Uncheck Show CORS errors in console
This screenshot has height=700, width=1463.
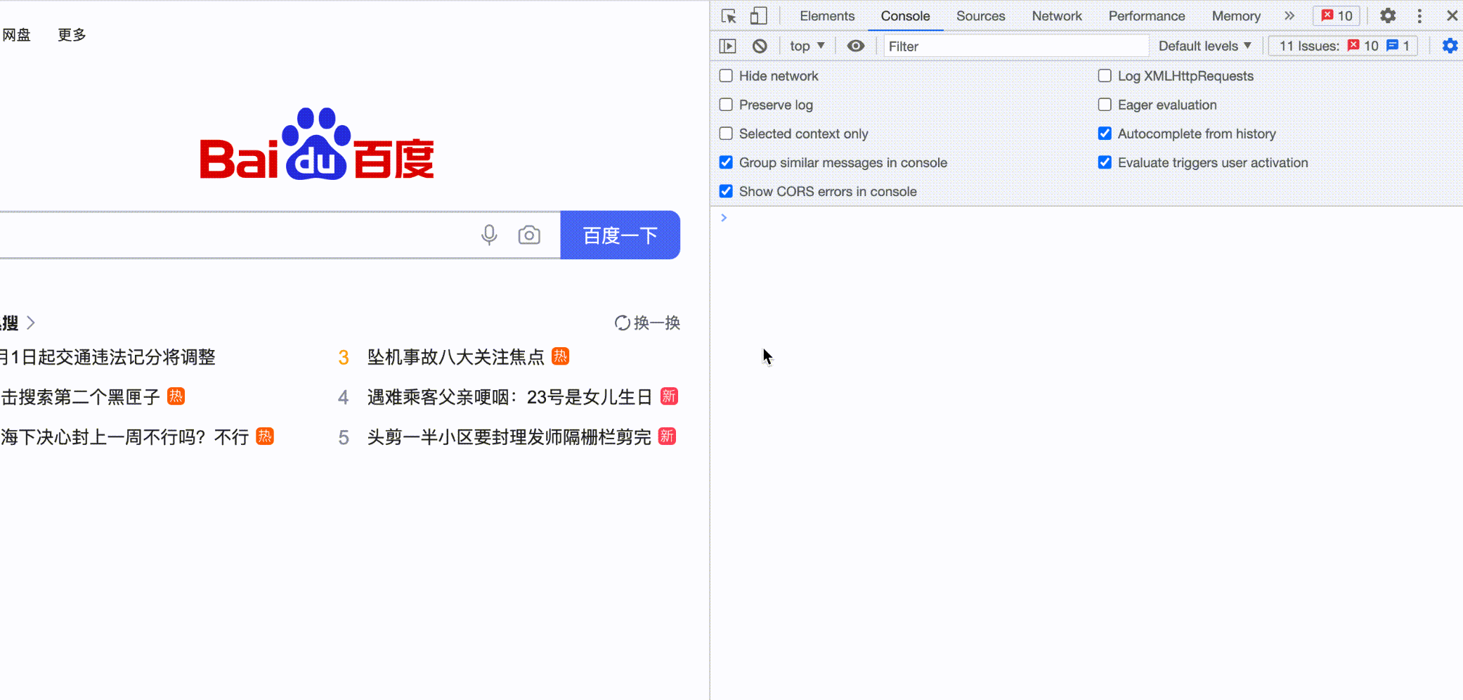(726, 191)
